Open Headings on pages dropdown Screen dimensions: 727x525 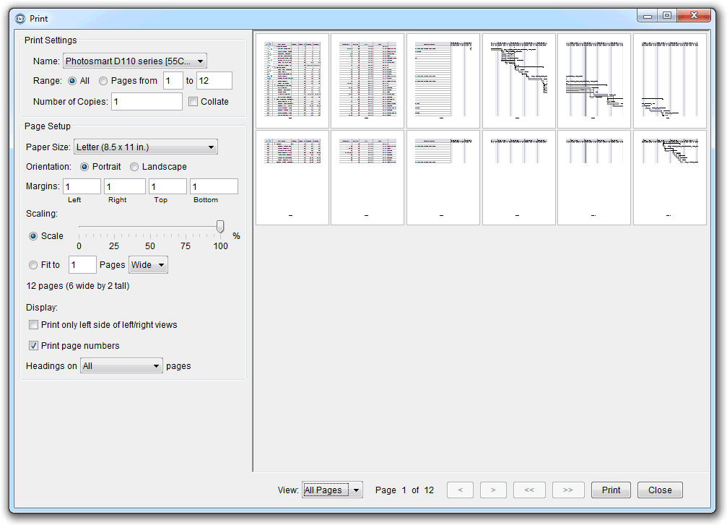pyautogui.click(x=121, y=366)
